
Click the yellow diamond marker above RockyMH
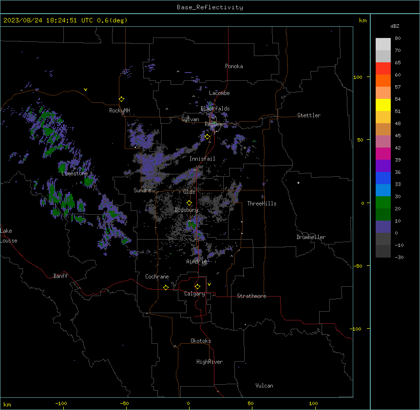point(121,99)
